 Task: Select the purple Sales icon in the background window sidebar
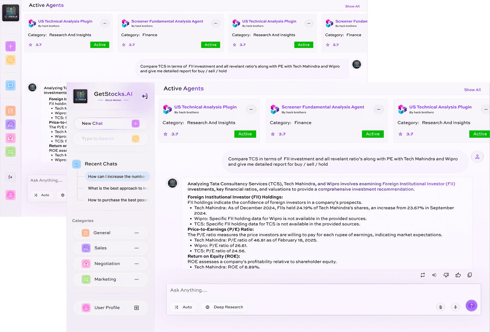click(x=10, y=124)
